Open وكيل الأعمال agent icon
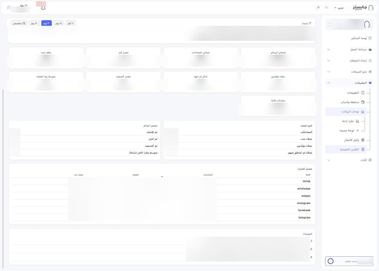Screen dimensions: 379x271 (363, 140)
